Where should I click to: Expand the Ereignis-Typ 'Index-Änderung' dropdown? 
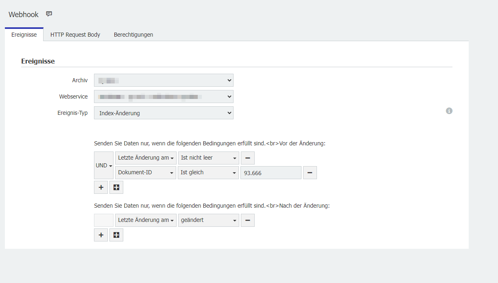pos(164,113)
